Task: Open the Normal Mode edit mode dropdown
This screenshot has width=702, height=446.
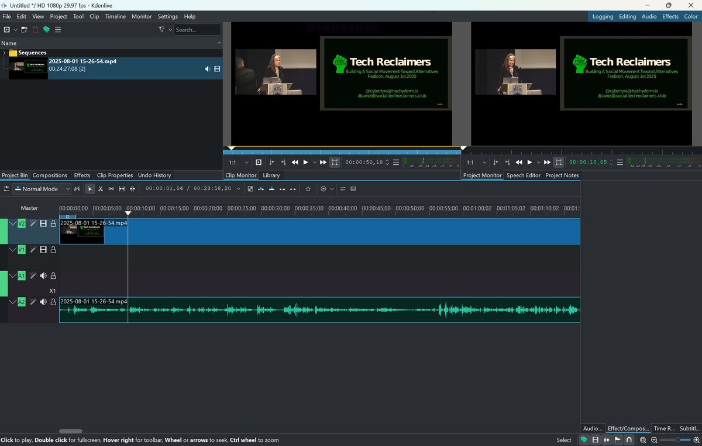Action: 42,189
